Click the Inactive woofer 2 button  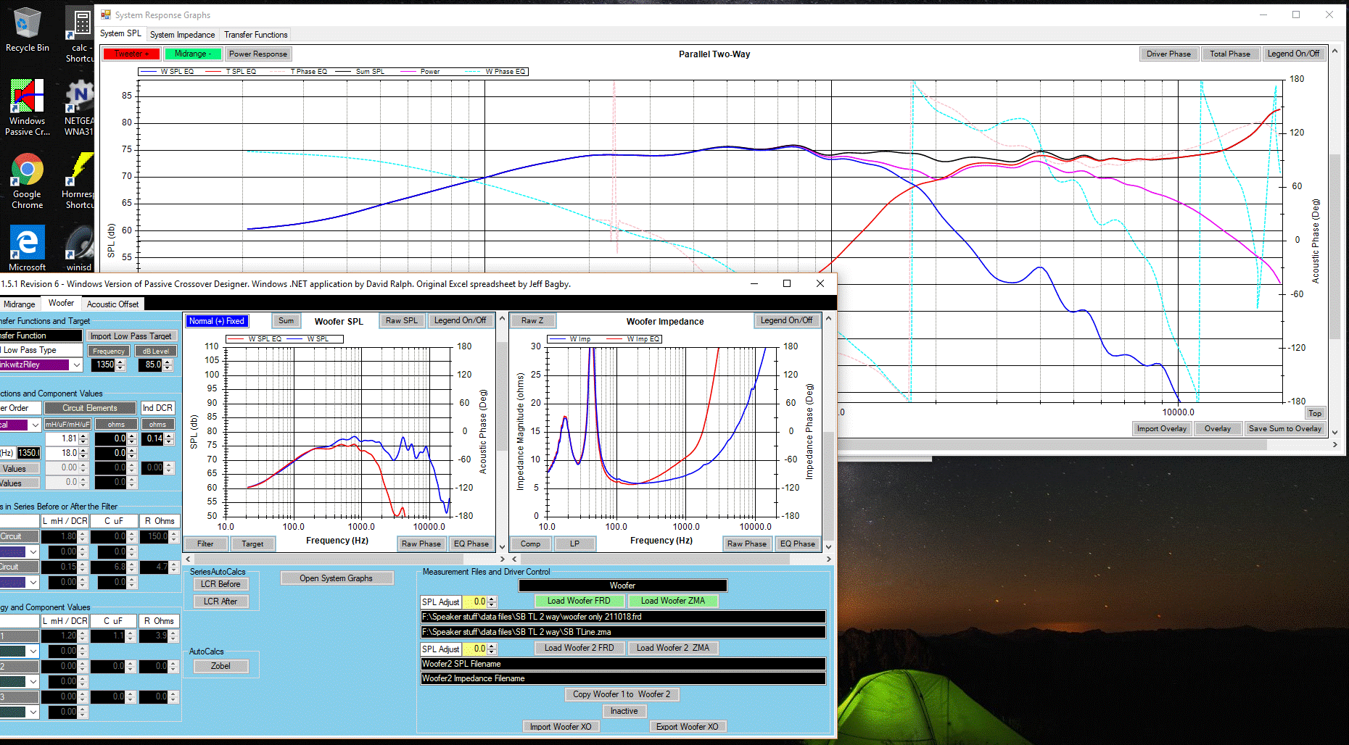(624, 711)
